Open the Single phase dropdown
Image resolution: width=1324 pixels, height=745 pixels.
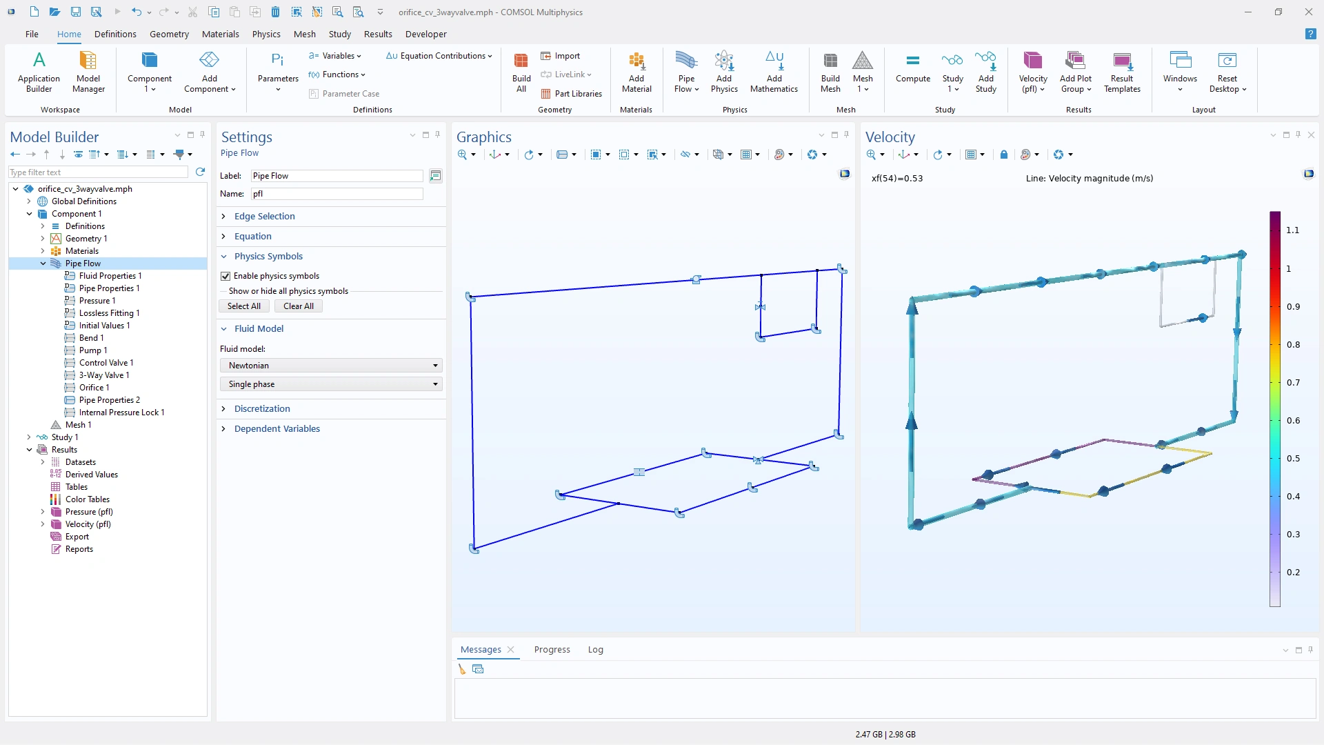(331, 384)
